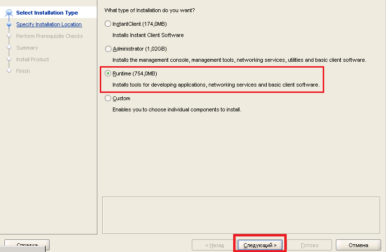Select the Select Installation Type step
386x252 pixels.
[x=47, y=13]
